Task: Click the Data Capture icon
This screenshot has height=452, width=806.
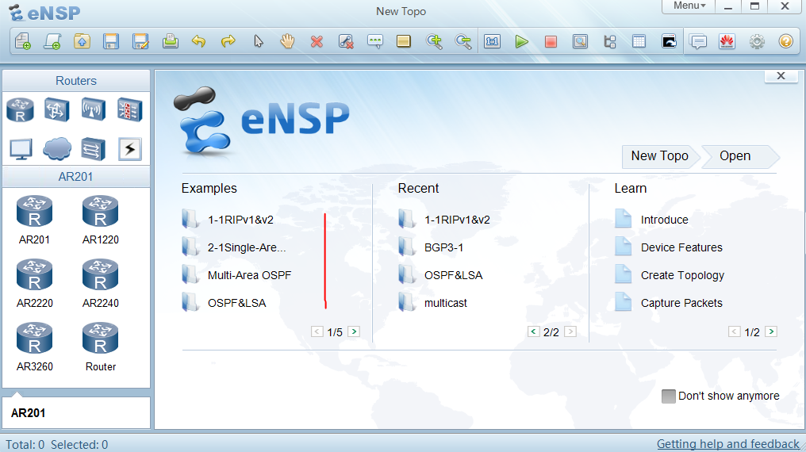Action: [580, 41]
